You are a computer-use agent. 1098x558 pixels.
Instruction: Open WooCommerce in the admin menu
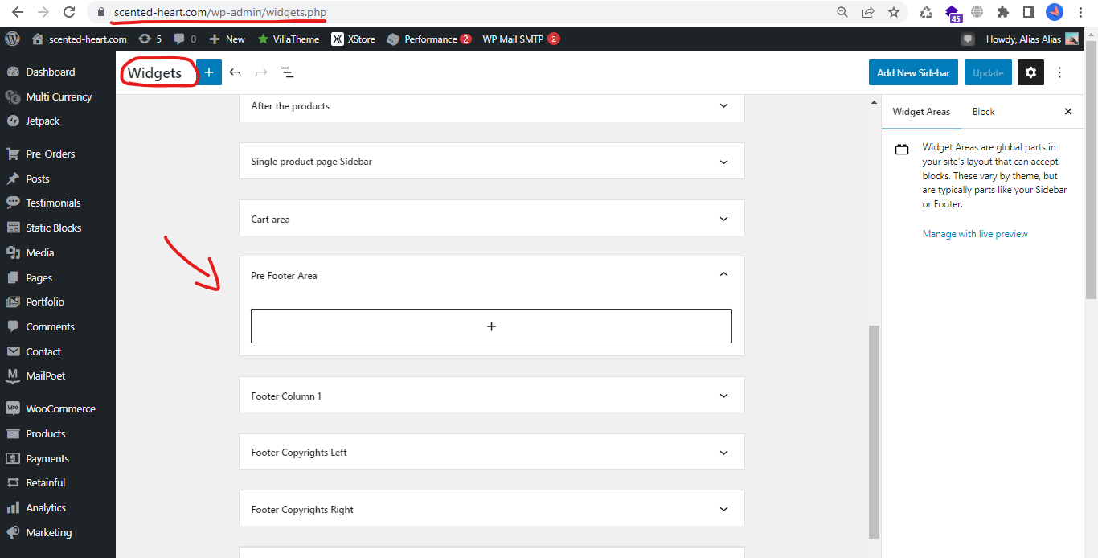click(x=60, y=408)
